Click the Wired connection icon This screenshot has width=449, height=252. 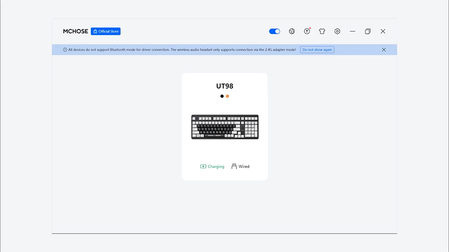pyautogui.click(x=234, y=166)
